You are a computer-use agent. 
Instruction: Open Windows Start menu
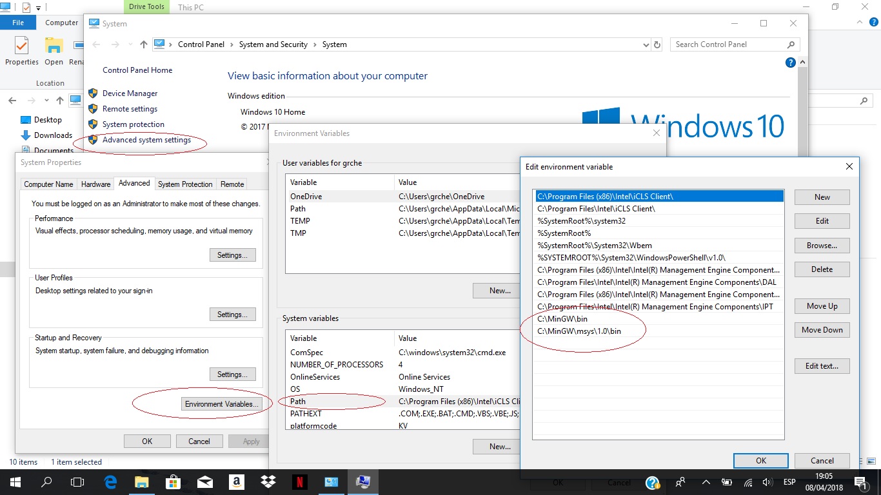[x=15, y=482]
